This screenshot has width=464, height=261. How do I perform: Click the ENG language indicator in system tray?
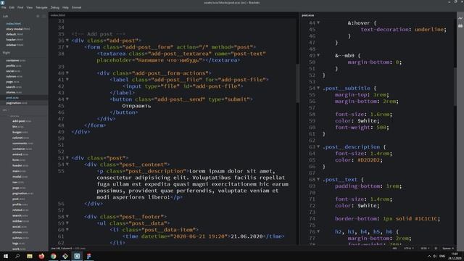442,256
